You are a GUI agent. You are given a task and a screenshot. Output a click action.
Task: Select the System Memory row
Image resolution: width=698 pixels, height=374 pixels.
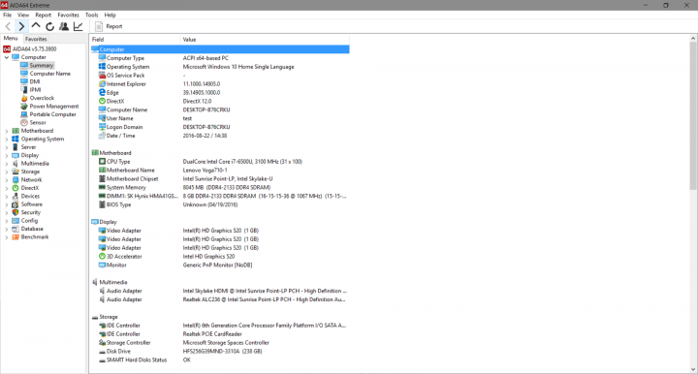click(x=220, y=187)
